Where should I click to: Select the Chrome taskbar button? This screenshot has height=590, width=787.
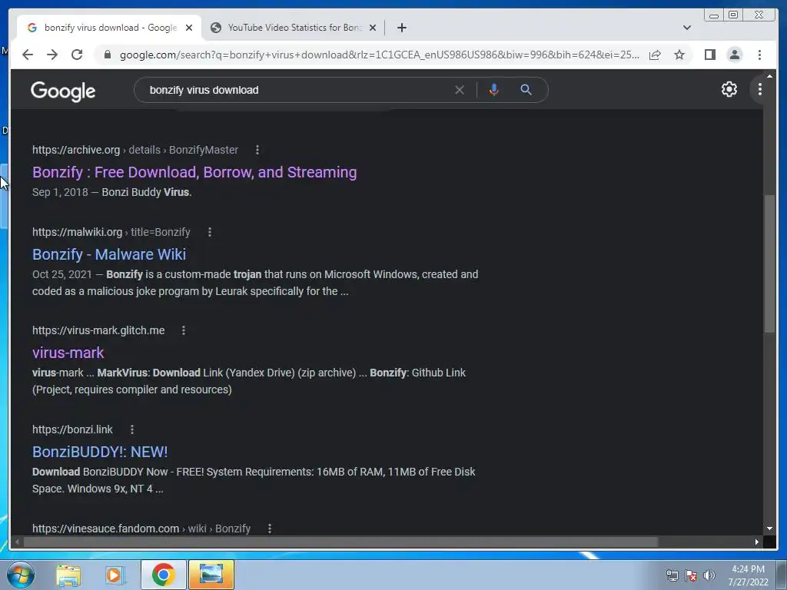point(164,575)
